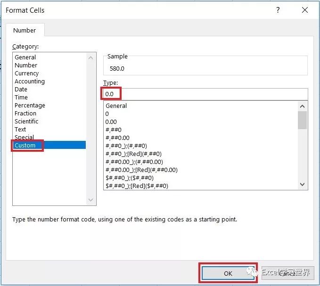Screen dimensions: 320x286
Task: Pick the #,##0.00_);[Red](#,##0.00) format
Action: pos(141,170)
